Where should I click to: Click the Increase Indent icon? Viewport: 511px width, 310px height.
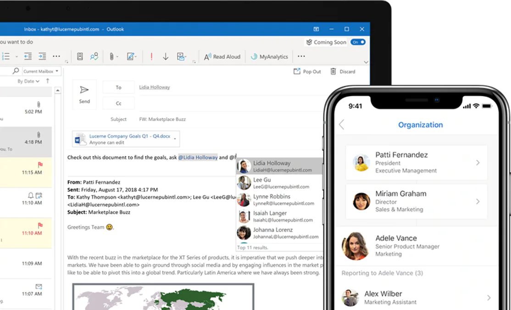[42, 56]
